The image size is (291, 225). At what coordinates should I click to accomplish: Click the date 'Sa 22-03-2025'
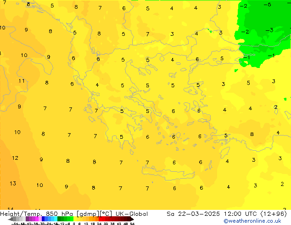click(x=193, y=214)
